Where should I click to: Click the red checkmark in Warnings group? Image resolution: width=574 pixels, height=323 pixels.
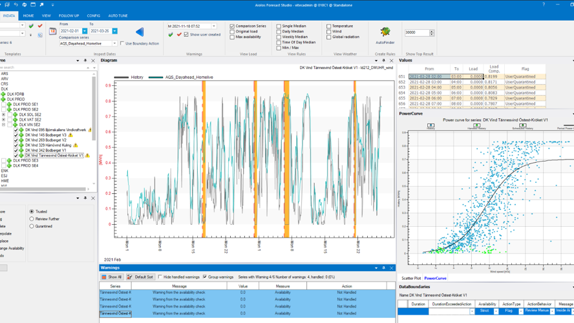tap(179, 34)
